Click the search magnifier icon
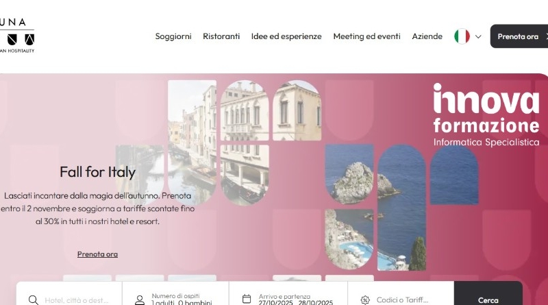The height and width of the screenshot is (305, 548). 33,300
